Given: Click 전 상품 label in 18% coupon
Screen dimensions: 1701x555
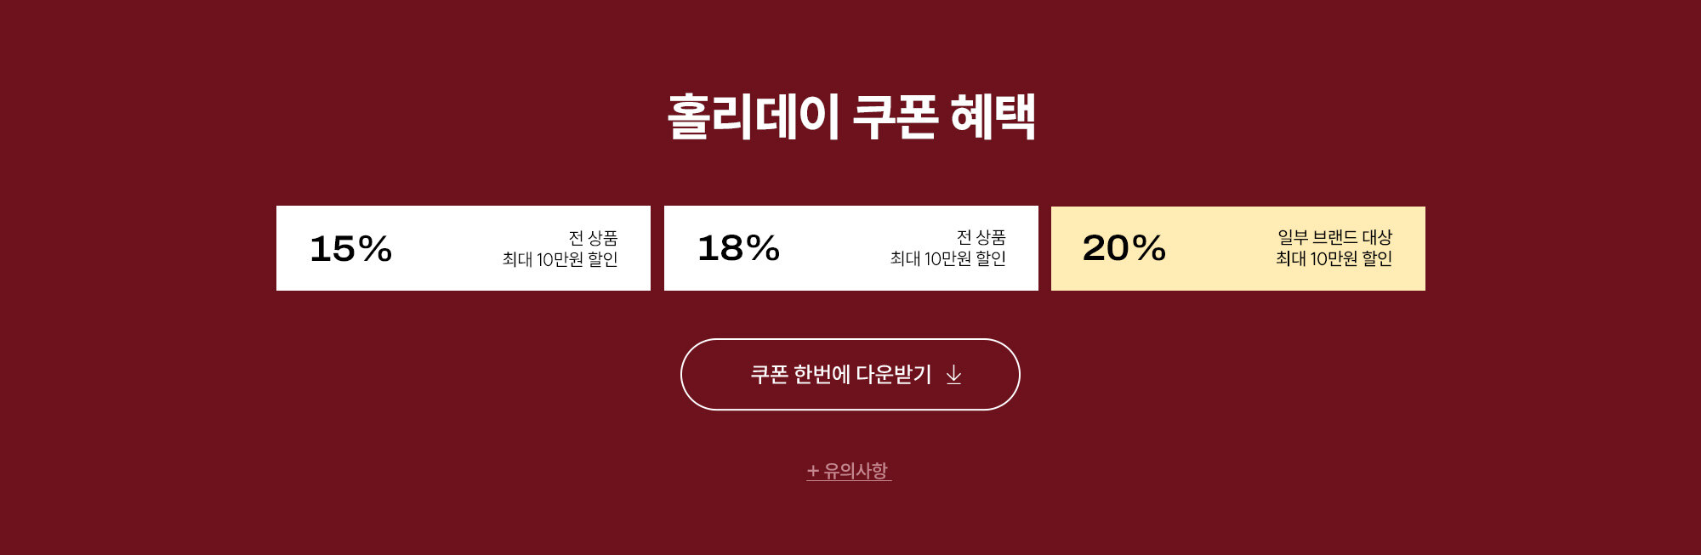Looking at the screenshot, I should 981,237.
